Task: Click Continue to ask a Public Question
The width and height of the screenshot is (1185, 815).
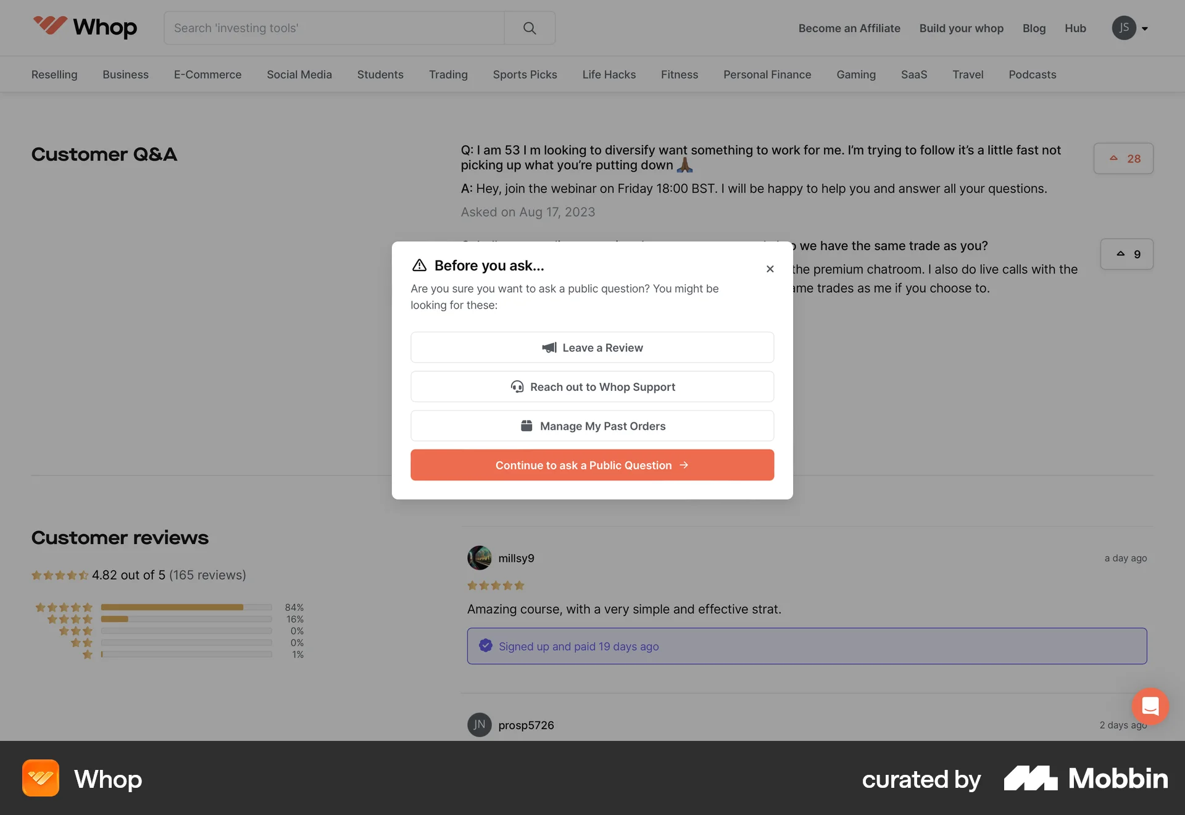Action: [592, 465]
